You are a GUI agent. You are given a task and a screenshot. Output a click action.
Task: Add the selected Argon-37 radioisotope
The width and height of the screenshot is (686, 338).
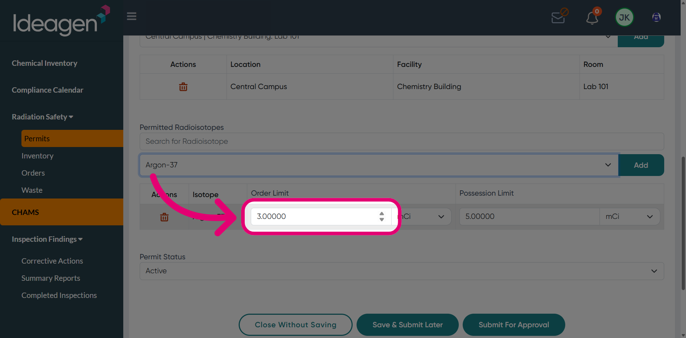point(641,165)
